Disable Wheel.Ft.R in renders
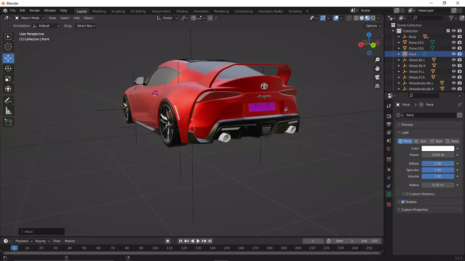 [459, 77]
